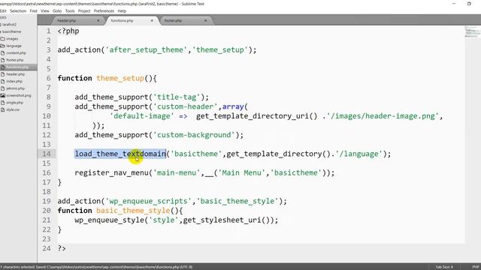Viewport: 481px width, 270px height.
Task: Click line number 6 in the gutter
Action: (49, 78)
